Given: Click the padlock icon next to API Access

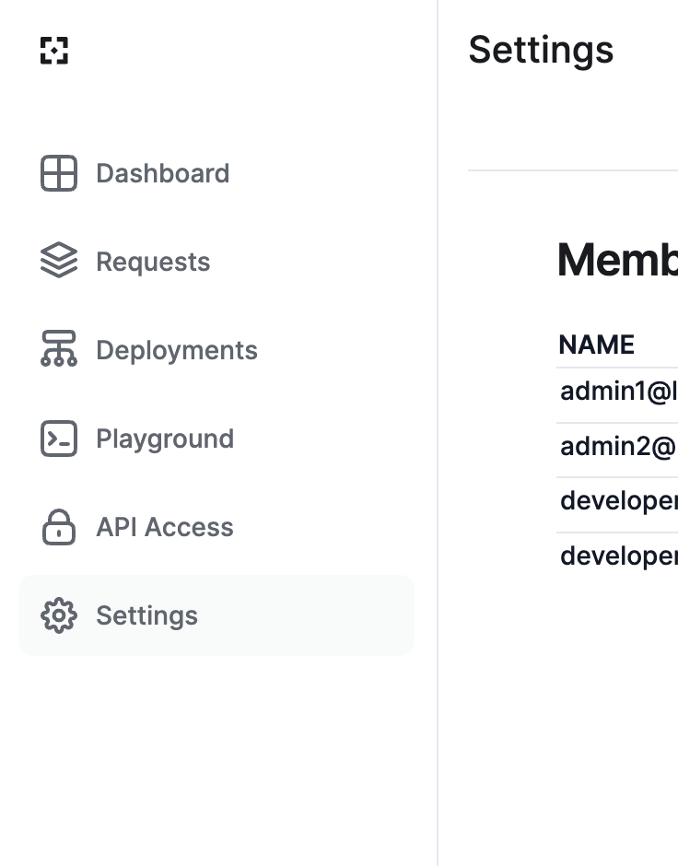Looking at the screenshot, I should point(59,527).
